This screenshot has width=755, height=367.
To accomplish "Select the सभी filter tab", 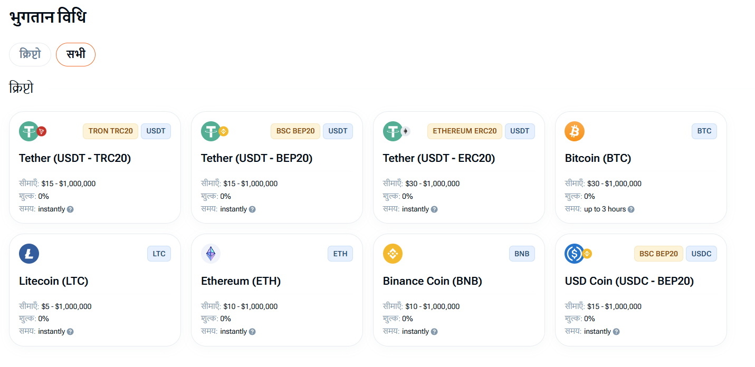I will [x=75, y=54].
